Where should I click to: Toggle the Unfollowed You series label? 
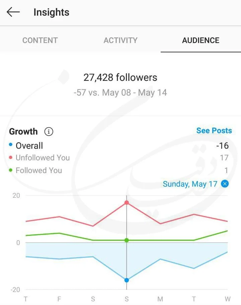coord(43,158)
